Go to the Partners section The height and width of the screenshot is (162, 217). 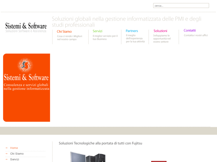[x=132, y=31]
